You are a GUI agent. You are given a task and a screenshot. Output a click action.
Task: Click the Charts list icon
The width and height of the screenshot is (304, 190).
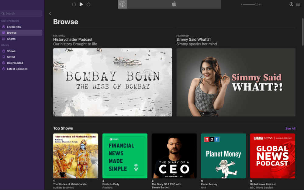click(x=3, y=39)
